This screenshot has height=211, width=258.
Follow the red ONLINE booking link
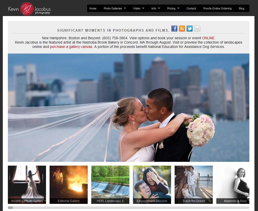pos(208,38)
